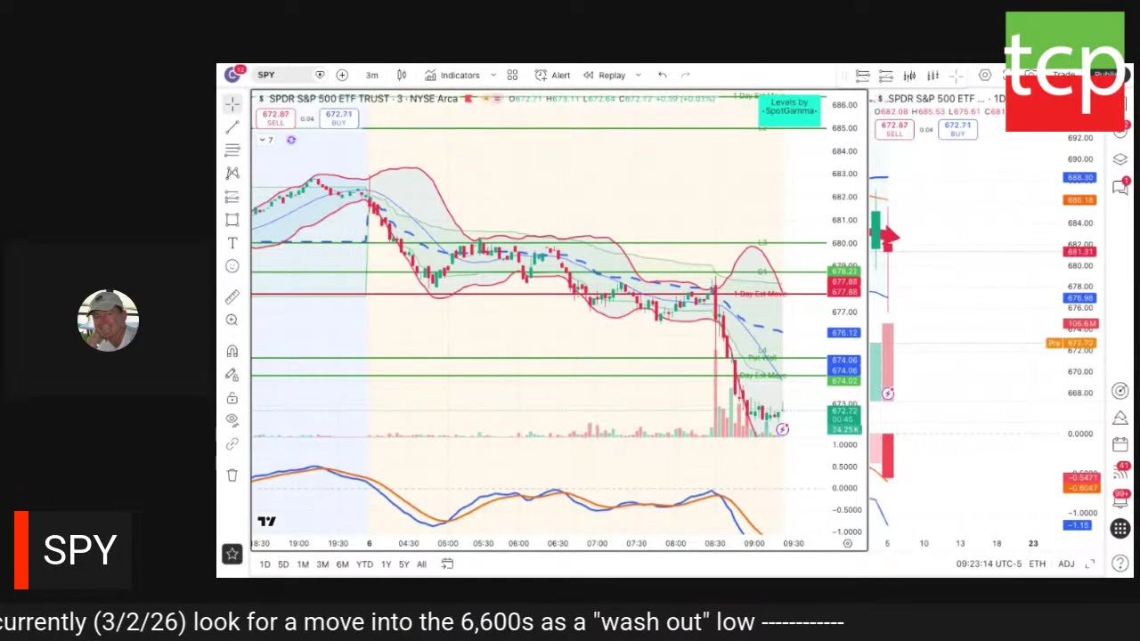Activate the zoom in tool
1140x641 pixels.
(232, 320)
